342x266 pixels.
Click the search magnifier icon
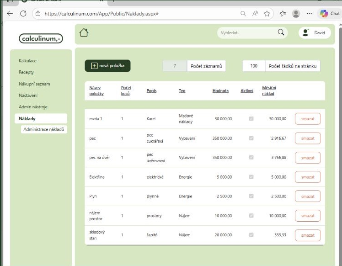(x=281, y=32)
